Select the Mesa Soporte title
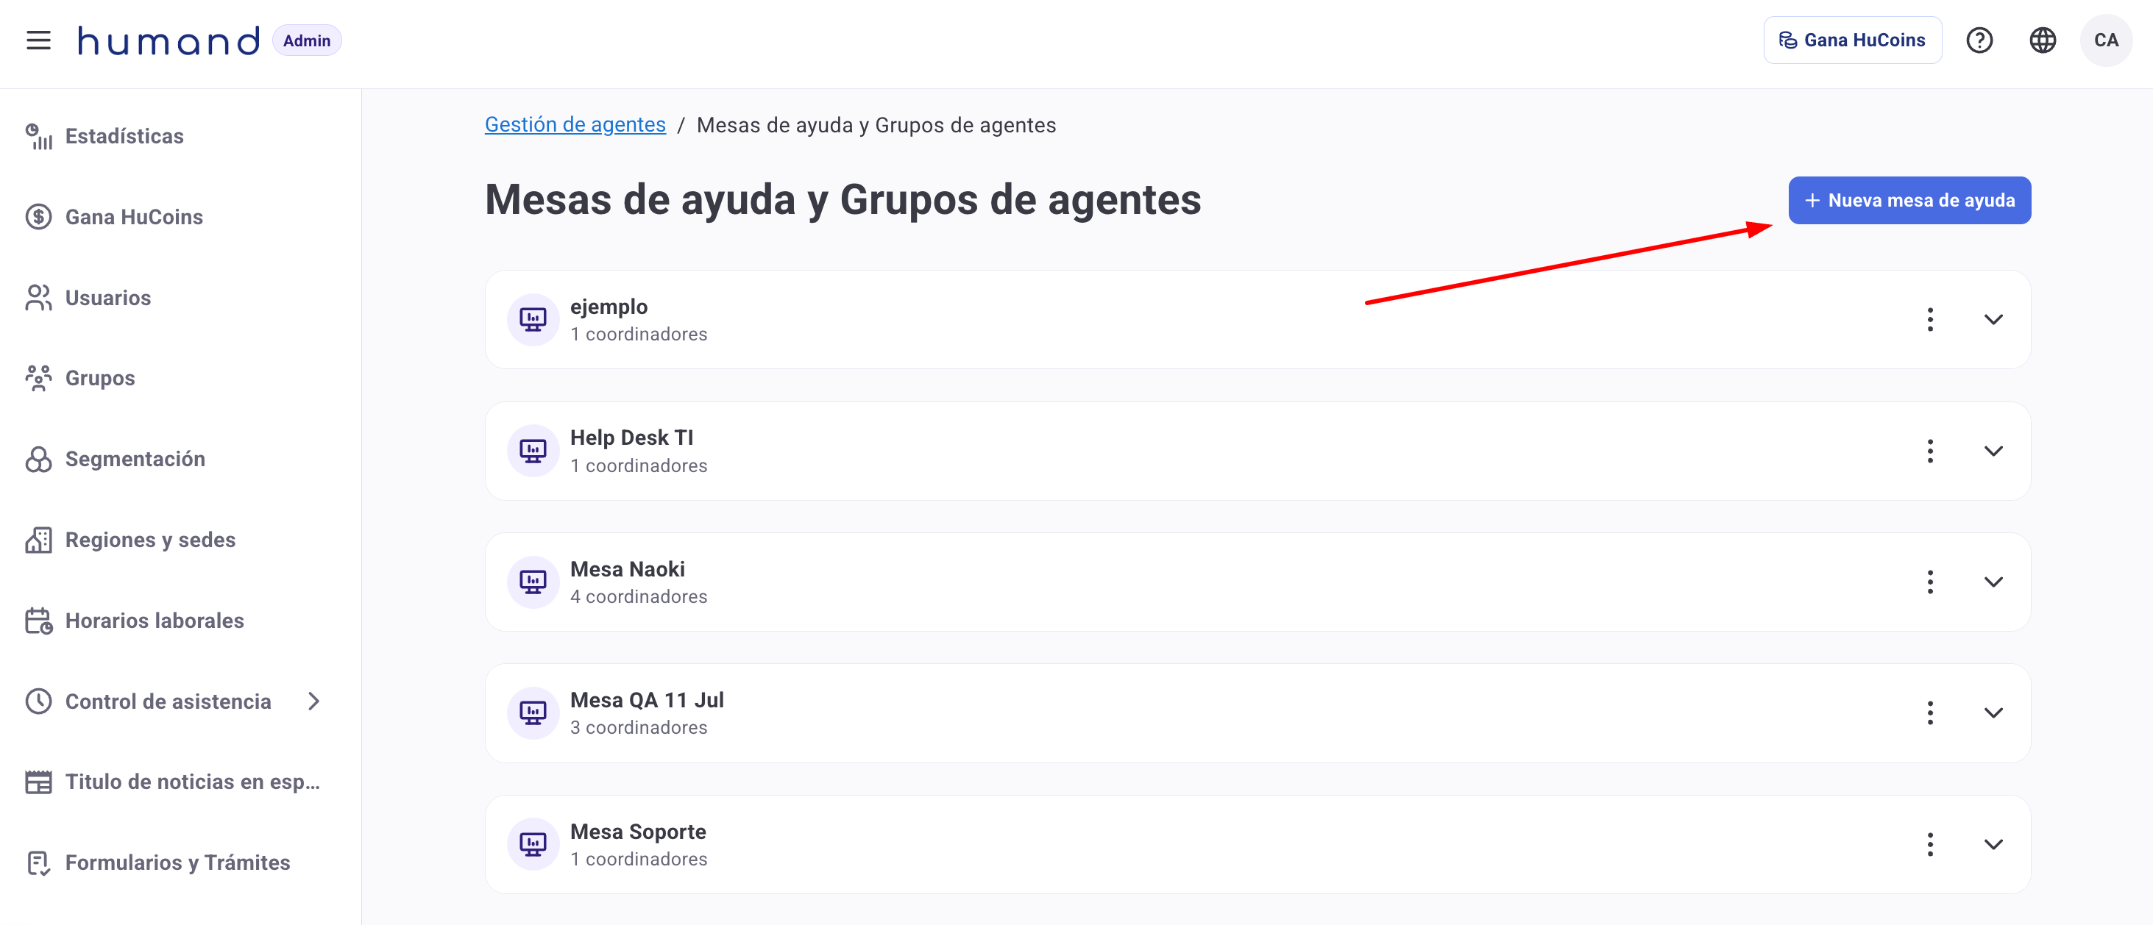This screenshot has width=2153, height=925. [x=638, y=832]
